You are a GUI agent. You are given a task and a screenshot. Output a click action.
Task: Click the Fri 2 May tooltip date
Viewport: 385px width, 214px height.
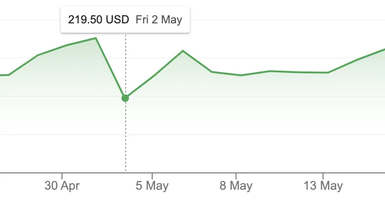point(159,20)
